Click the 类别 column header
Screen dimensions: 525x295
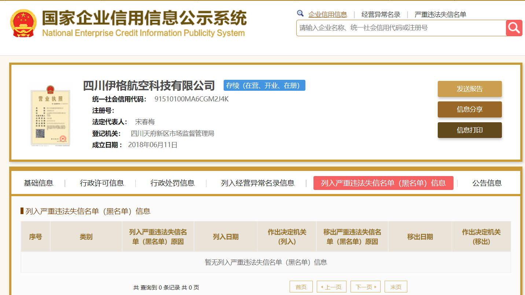pyautogui.click(x=86, y=237)
